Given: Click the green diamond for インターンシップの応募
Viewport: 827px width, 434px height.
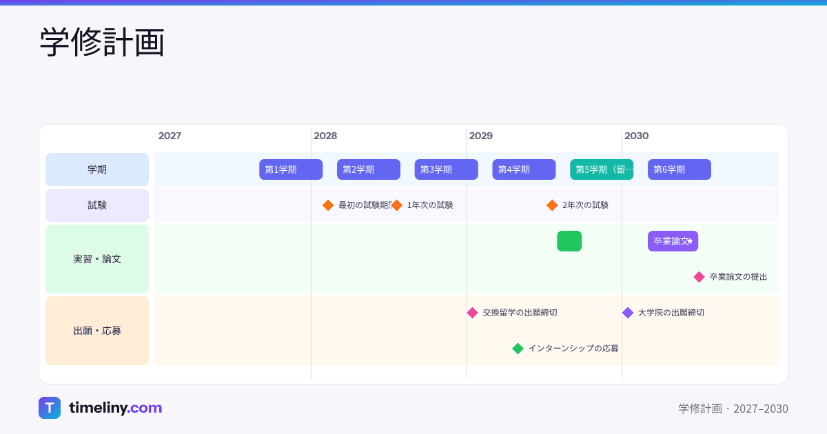Looking at the screenshot, I should pos(518,349).
